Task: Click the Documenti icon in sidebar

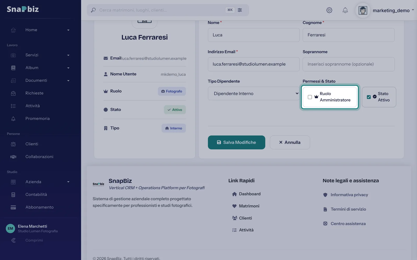Action: point(13,81)
